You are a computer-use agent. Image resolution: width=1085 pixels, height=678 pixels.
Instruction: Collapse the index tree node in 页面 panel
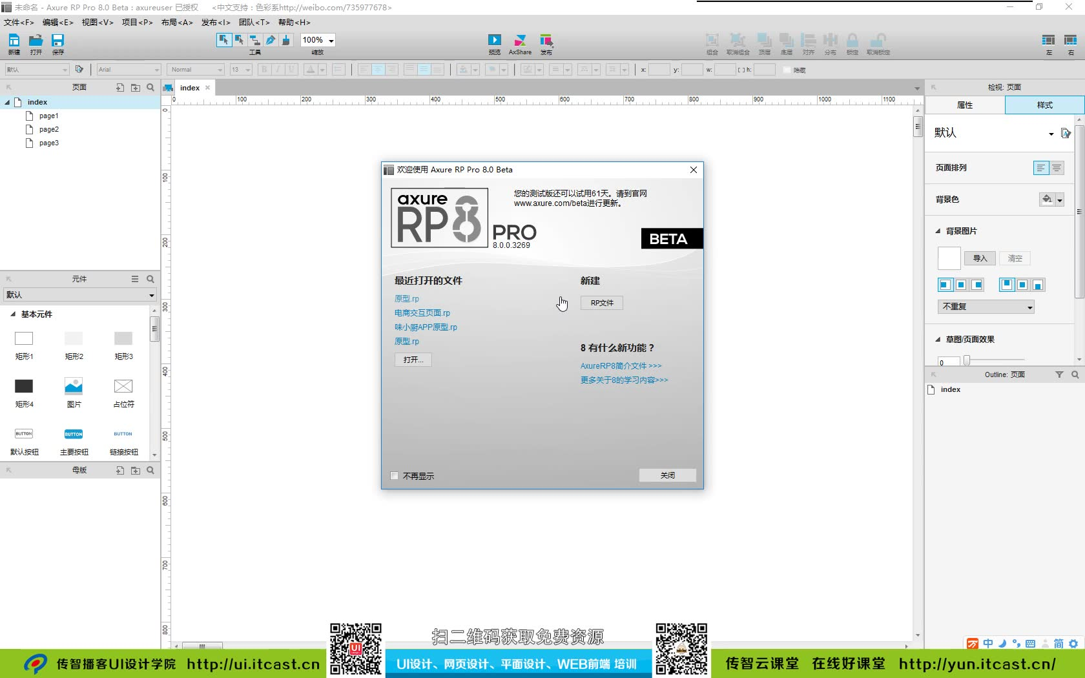7,102
